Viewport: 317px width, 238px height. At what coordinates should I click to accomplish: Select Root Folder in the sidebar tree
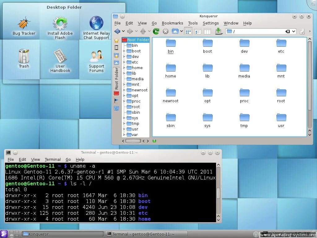[136, 40]
